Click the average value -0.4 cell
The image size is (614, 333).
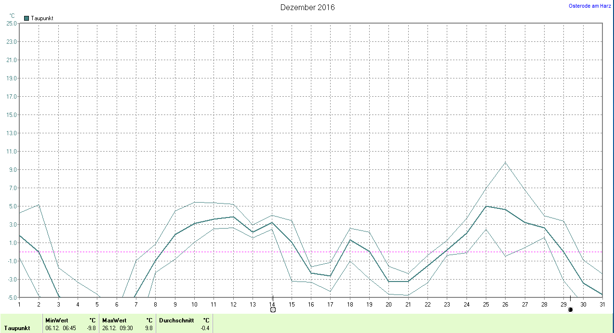pyautogui.click(x=205, y=328)
